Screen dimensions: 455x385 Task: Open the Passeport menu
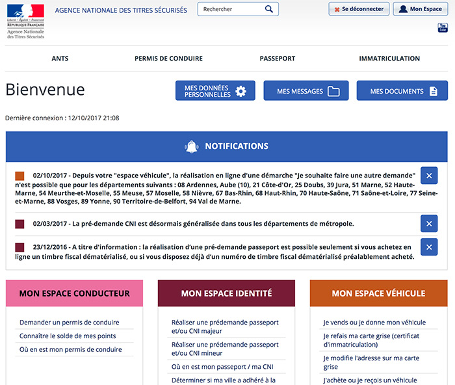click(x=278, y=59)
